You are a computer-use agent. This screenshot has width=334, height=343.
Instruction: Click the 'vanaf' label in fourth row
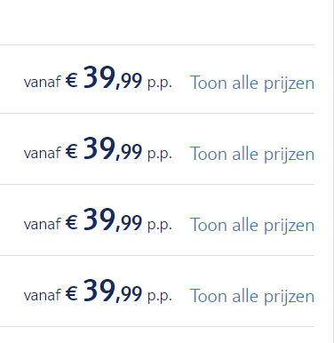tap(43, 295)
